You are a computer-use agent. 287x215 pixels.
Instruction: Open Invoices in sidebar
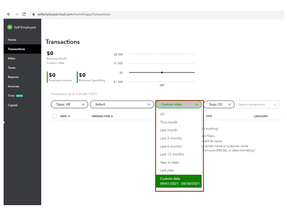pos(22,86)
